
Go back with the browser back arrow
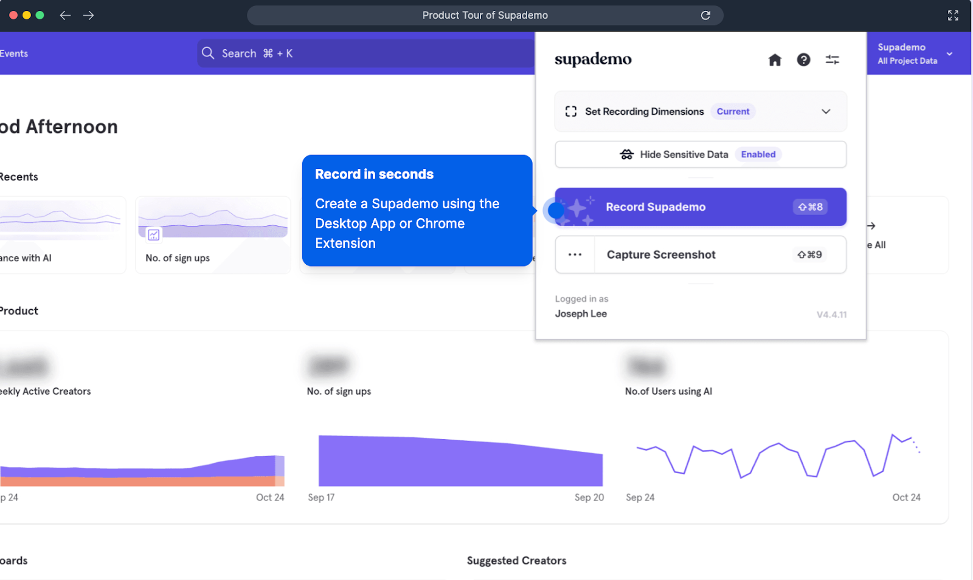pos(65,15)
